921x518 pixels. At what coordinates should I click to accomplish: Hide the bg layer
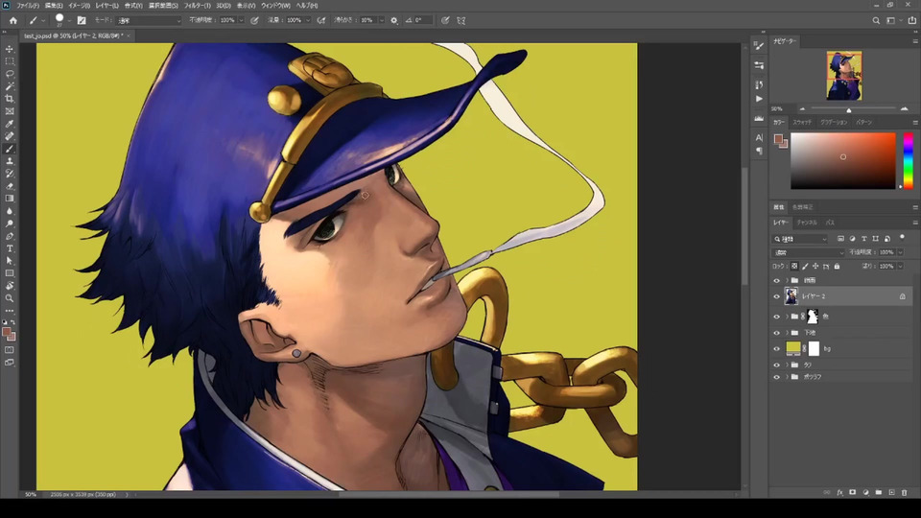776,349
